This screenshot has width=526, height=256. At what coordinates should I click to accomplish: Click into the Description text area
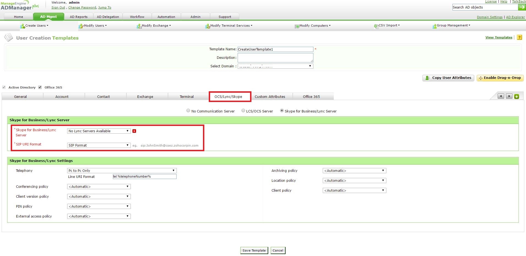click(x=275, y=58)
